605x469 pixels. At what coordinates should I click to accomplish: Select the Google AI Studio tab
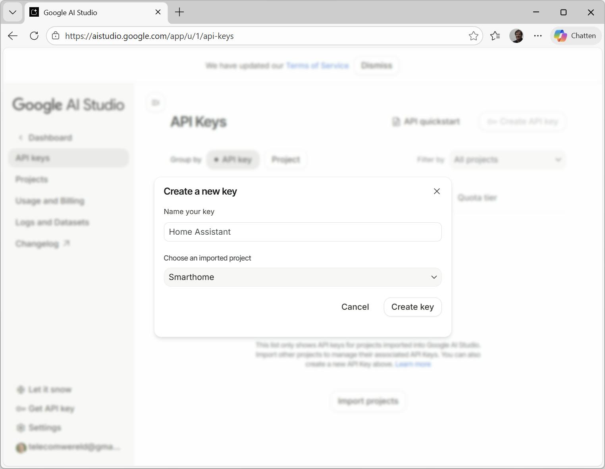point(96,12)
